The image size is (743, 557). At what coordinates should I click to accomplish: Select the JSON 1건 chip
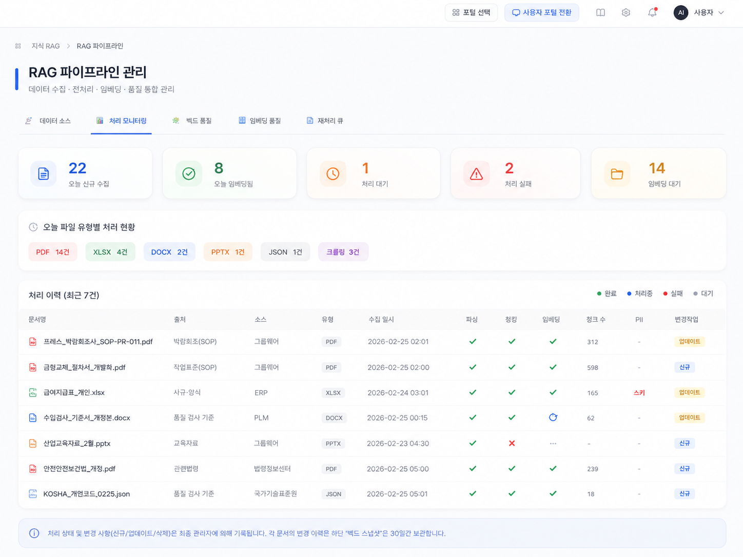click(x=285, y=252)
